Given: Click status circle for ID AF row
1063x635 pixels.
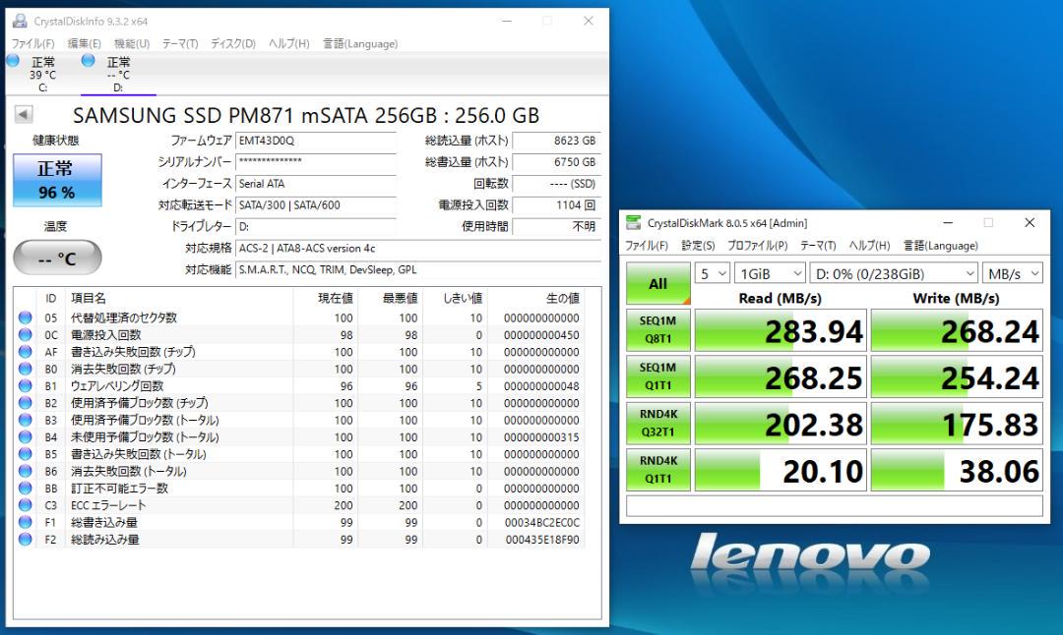Looking at the screenshot, I should tap(26, 351).
